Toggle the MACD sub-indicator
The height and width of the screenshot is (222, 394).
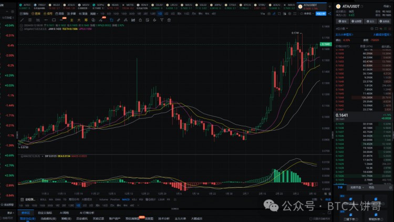click(x=126, y=199)
